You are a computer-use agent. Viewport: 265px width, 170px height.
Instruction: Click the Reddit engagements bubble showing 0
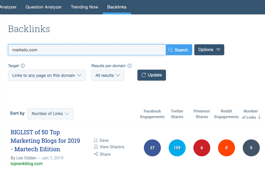[x=227, y=148]
